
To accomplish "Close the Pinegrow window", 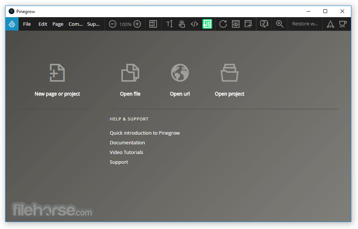I will tap(342, 11).
